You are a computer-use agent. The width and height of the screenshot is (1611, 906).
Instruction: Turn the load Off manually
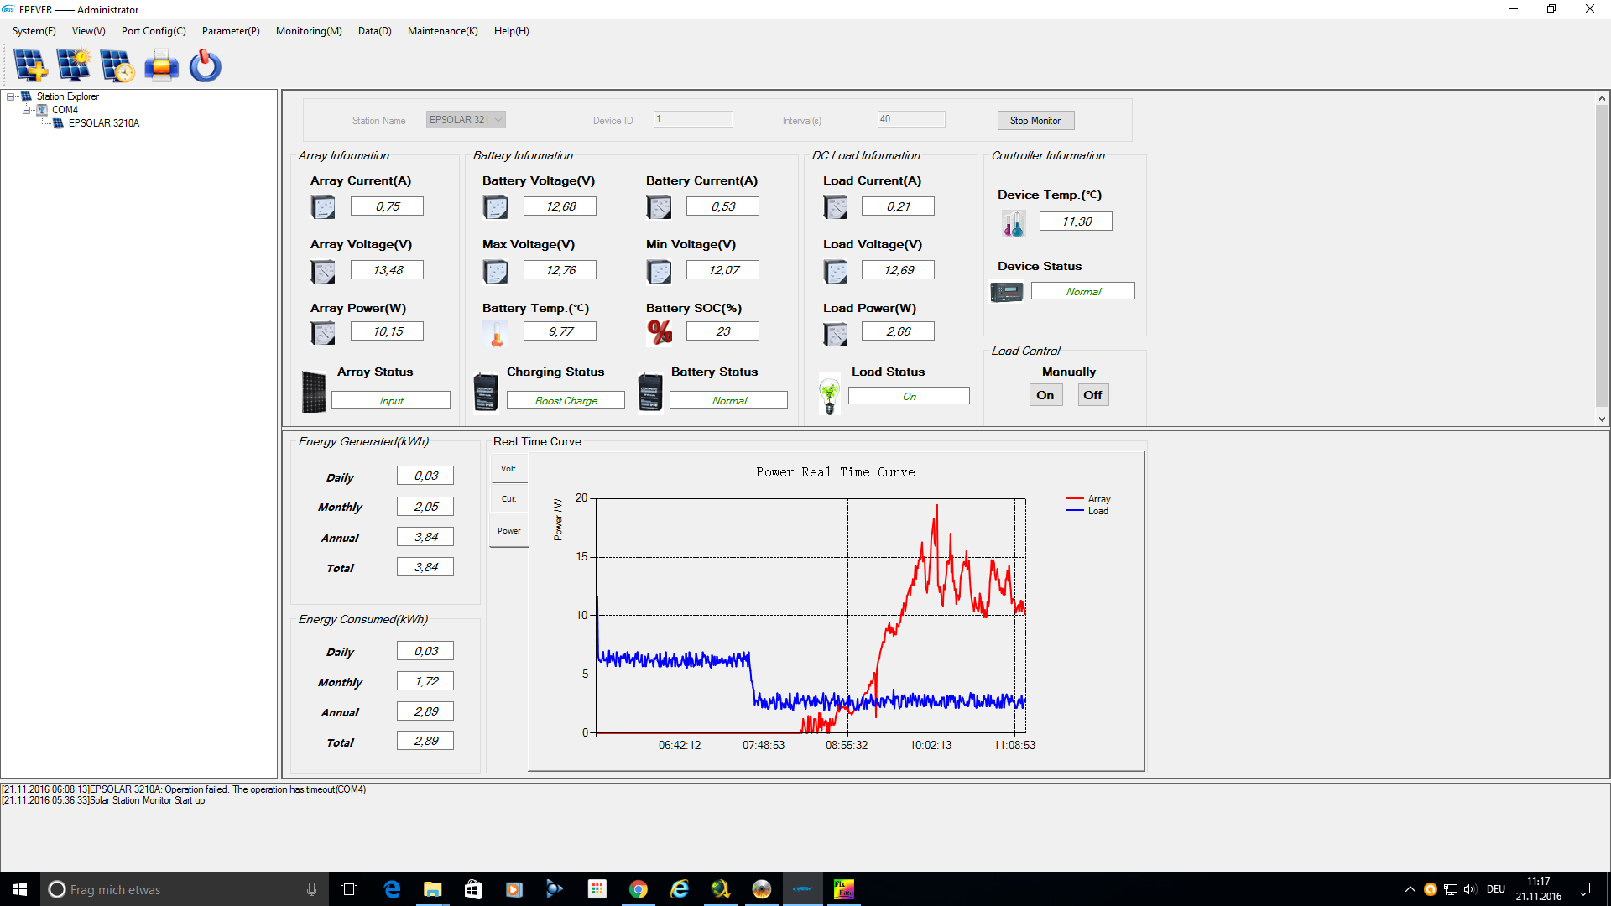[1092, 395]
